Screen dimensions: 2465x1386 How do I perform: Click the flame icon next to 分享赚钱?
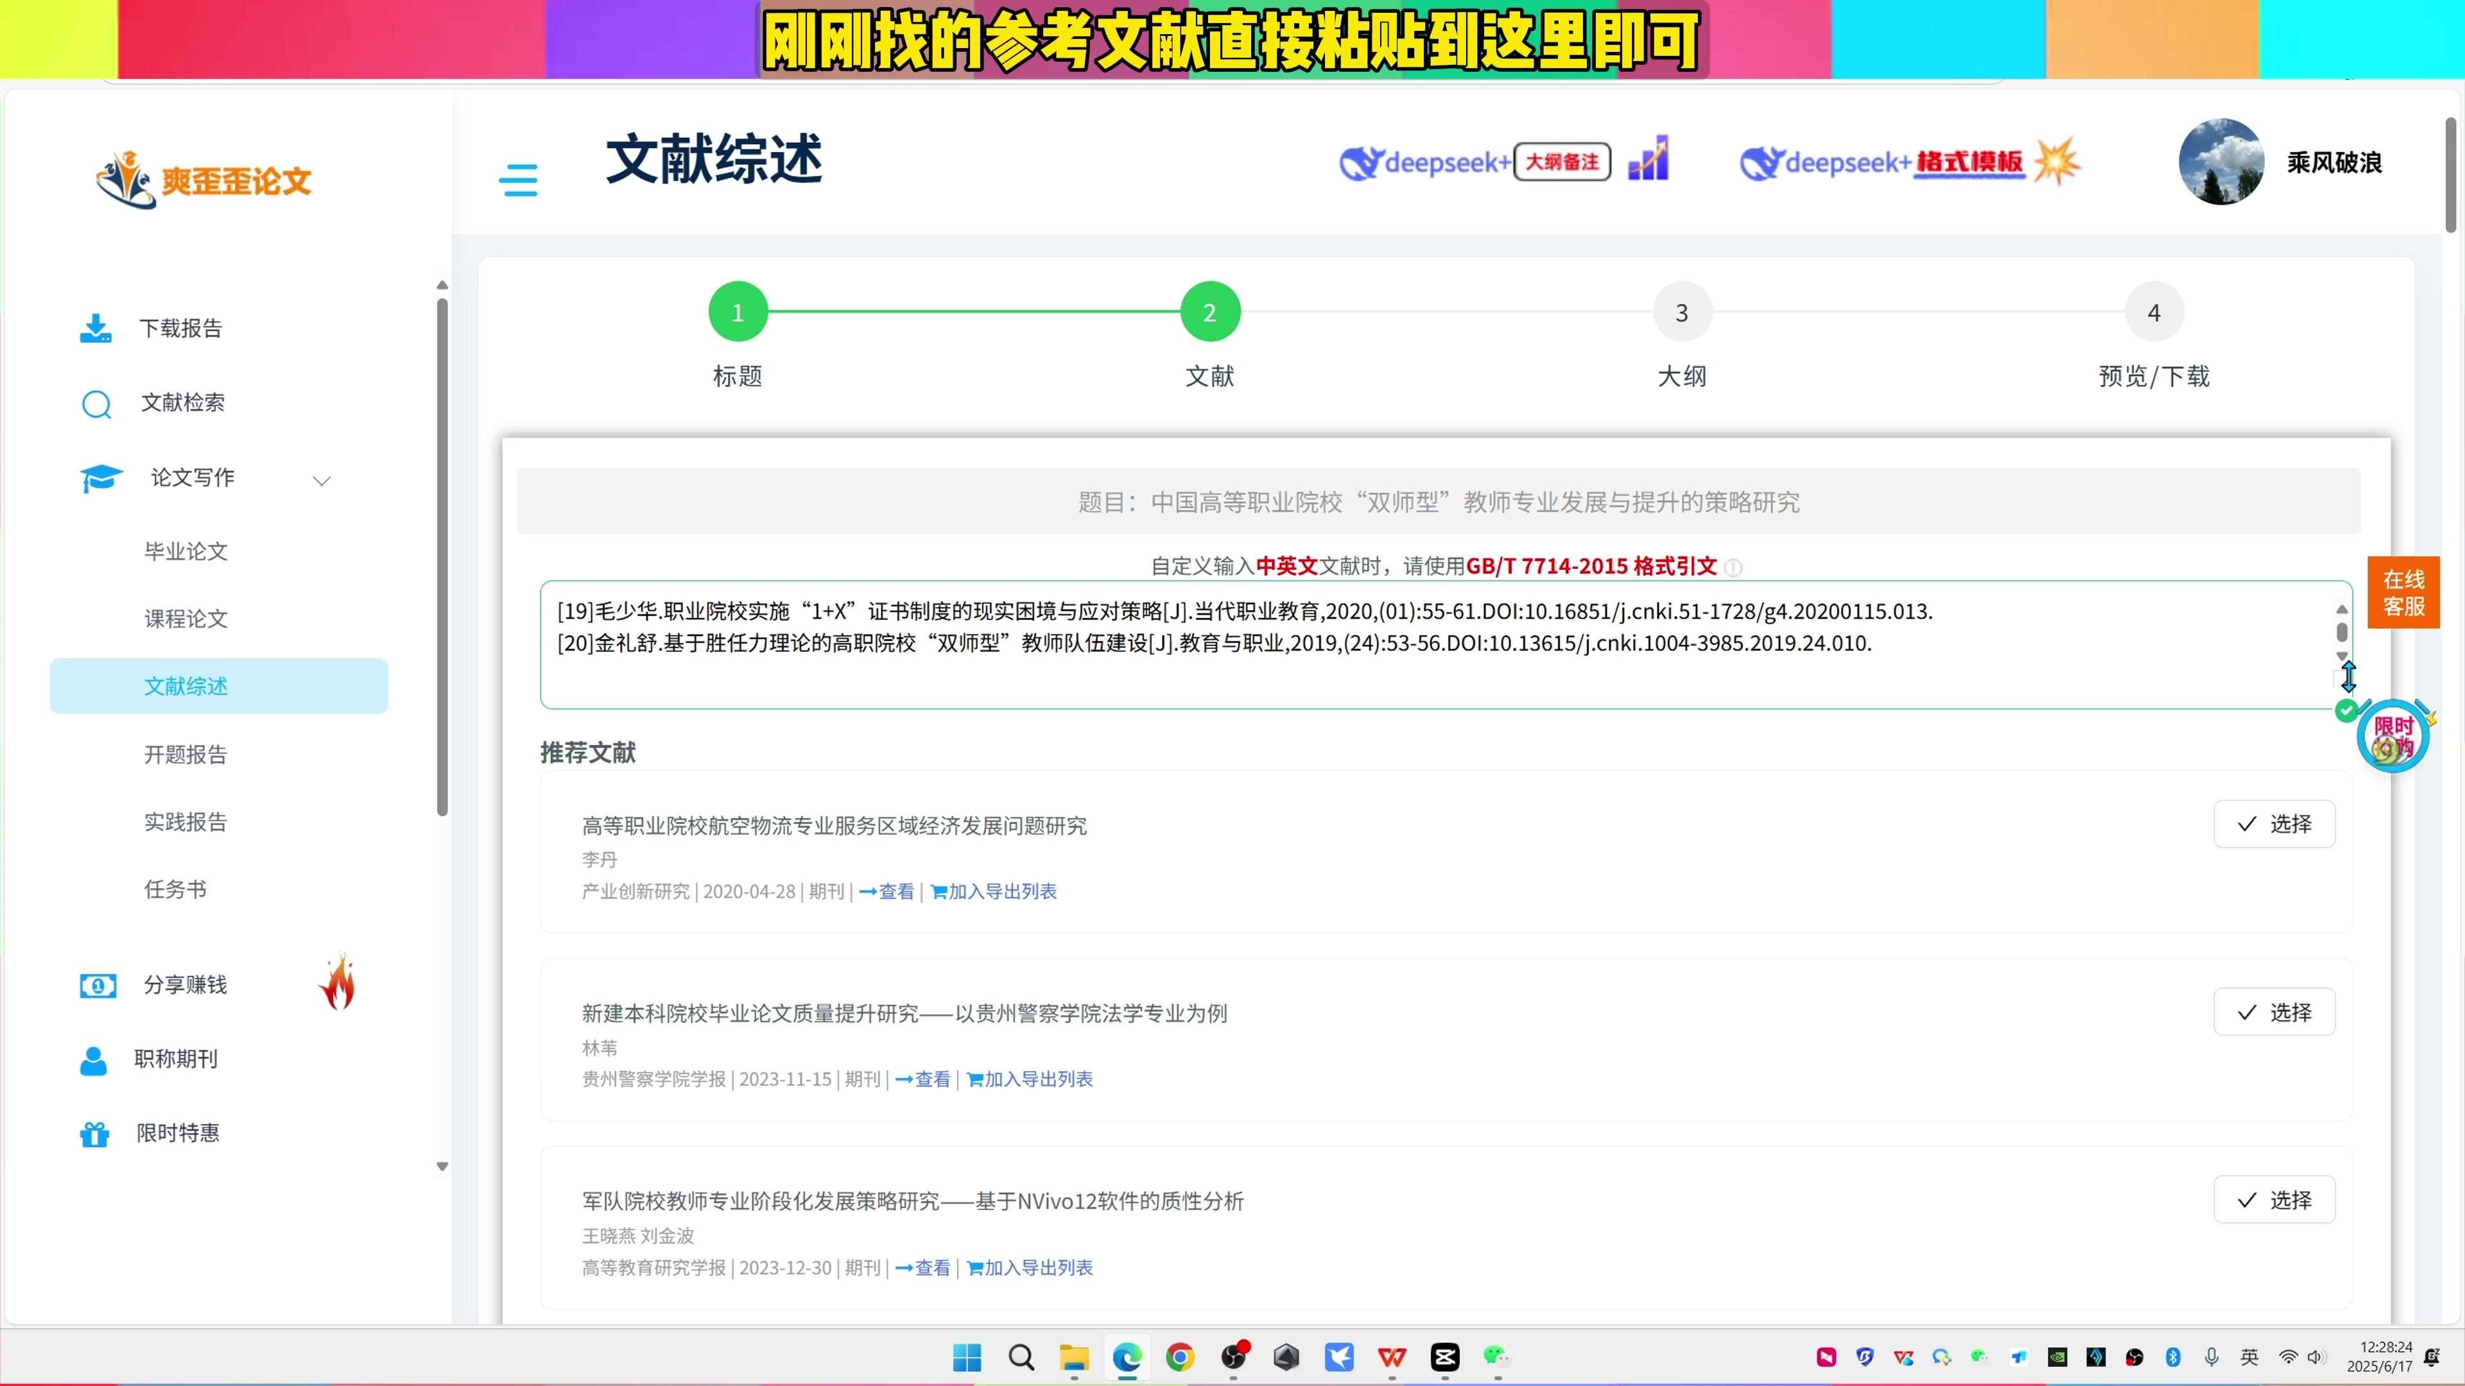pyautogui.click(x=337, y=981)
